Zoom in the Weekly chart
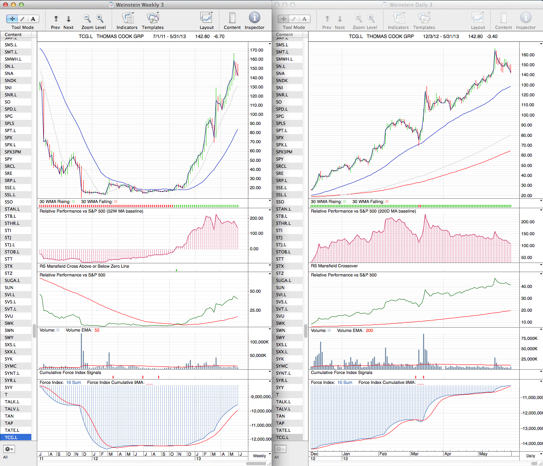 click(x=100, y=19)
